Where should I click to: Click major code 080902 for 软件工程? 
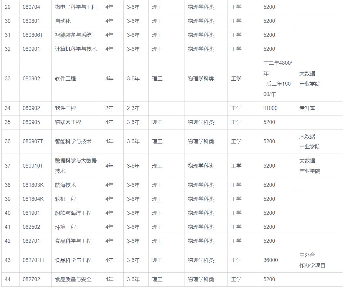pyautogui.click(x=34, y=78)
